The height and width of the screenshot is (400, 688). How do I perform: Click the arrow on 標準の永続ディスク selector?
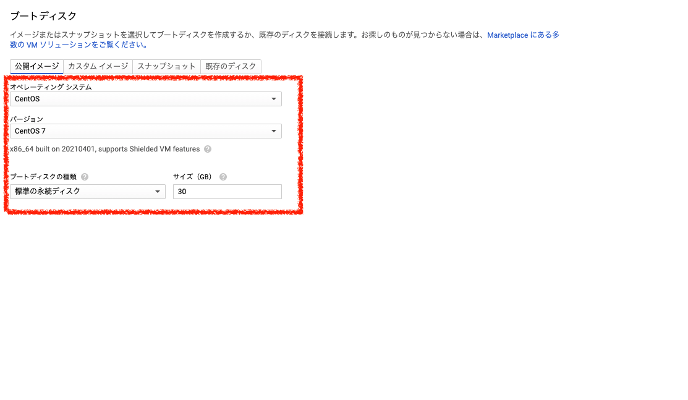point(159,191)
